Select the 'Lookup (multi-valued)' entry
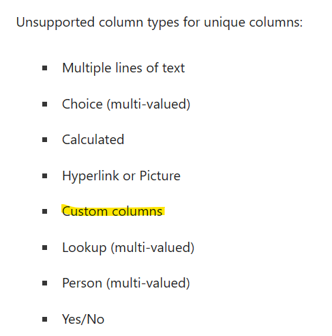This screenshot has height=336, width=332. tap(128, 248)
